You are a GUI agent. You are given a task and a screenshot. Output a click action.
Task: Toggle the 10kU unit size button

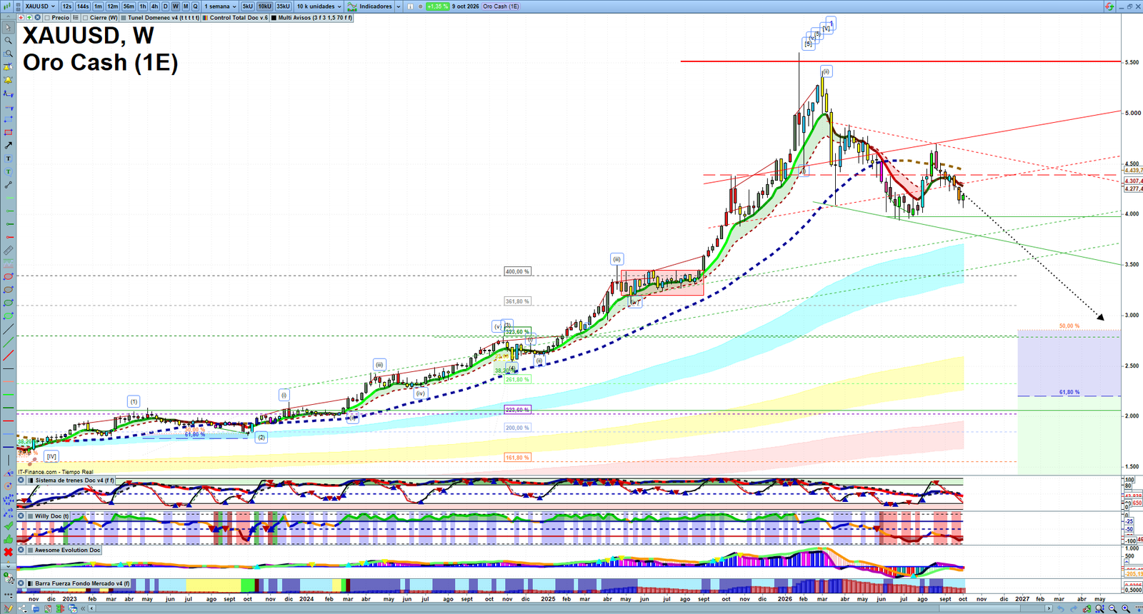(264, 6)
